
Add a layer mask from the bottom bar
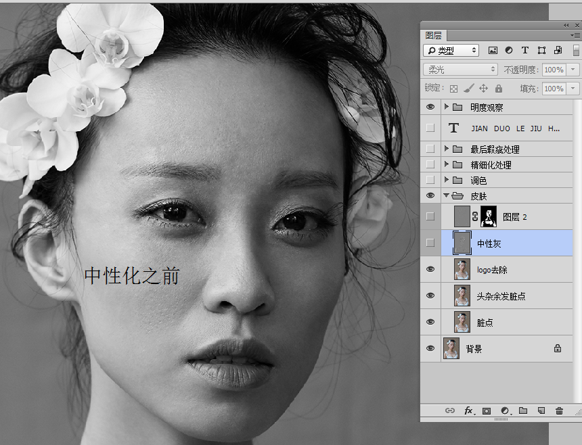pos(486,411)
